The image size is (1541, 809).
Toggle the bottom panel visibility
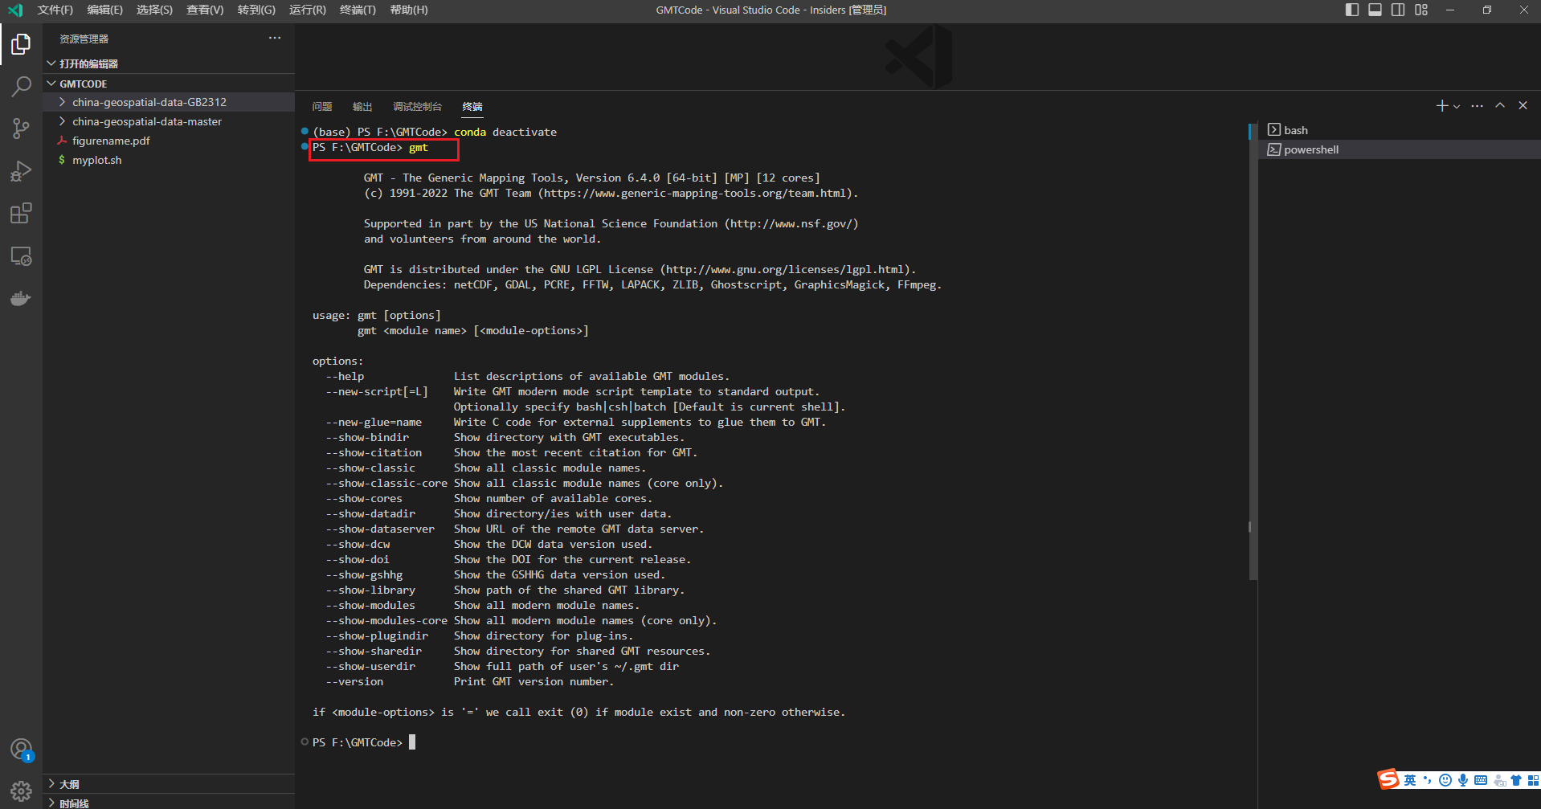click(x=1375, y=10)
